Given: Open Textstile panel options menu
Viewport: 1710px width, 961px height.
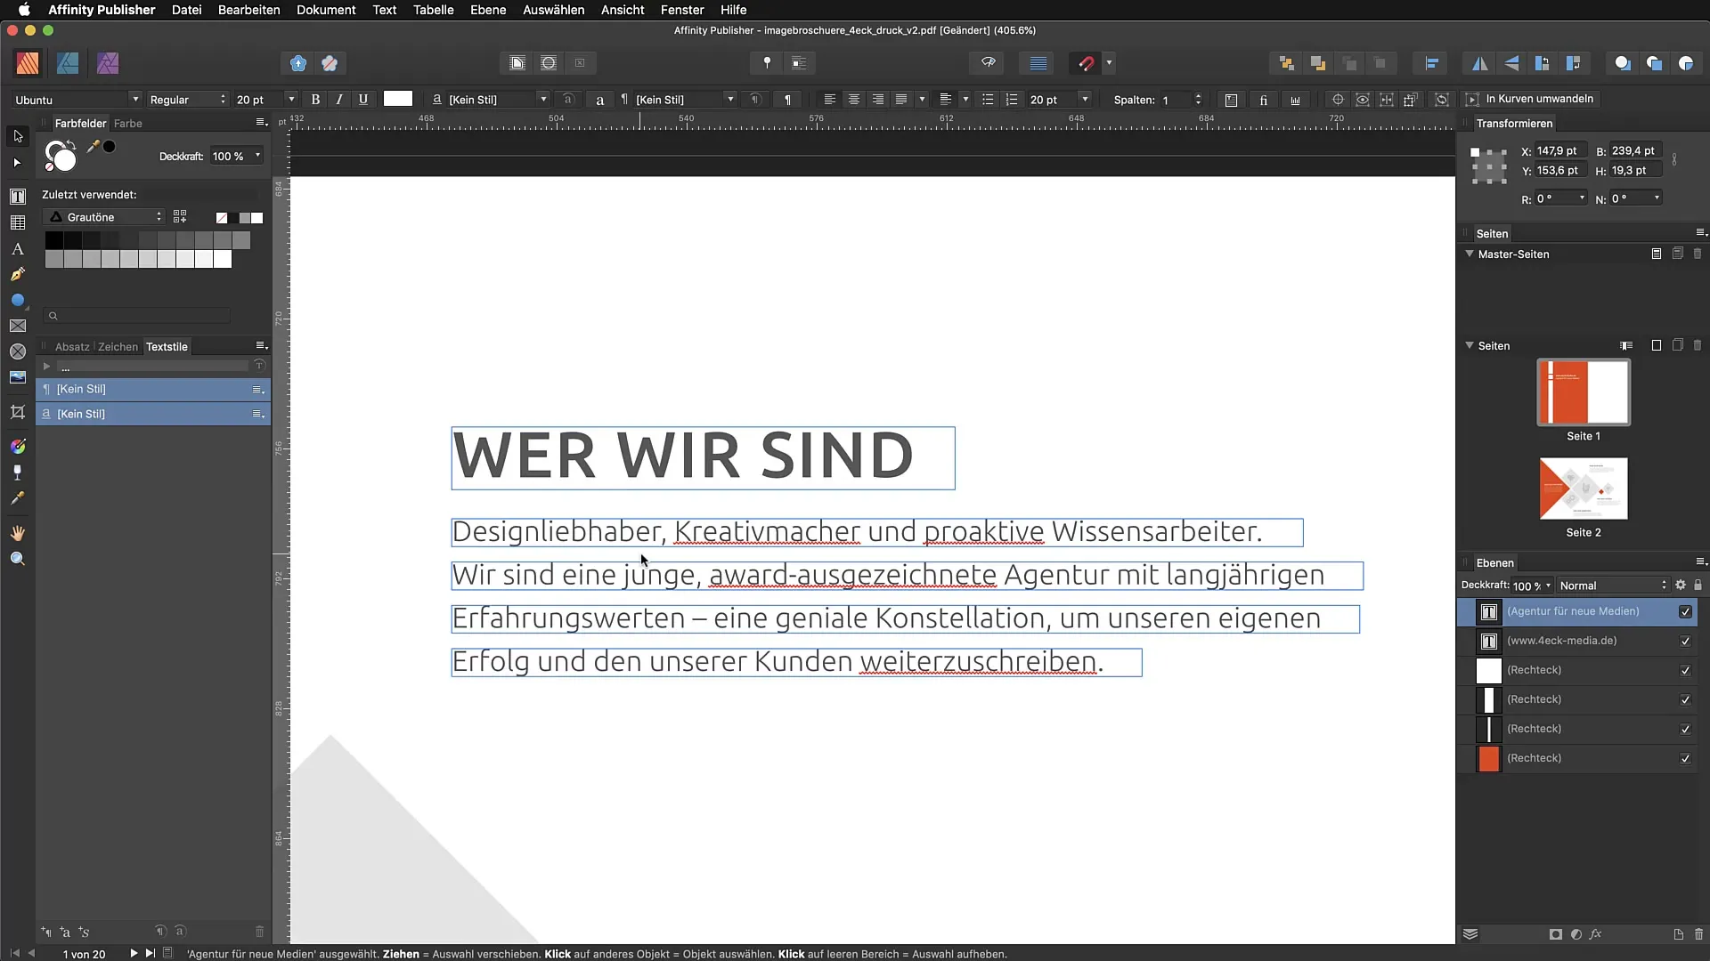Looking at the screenshot, I should click(261, 346).
